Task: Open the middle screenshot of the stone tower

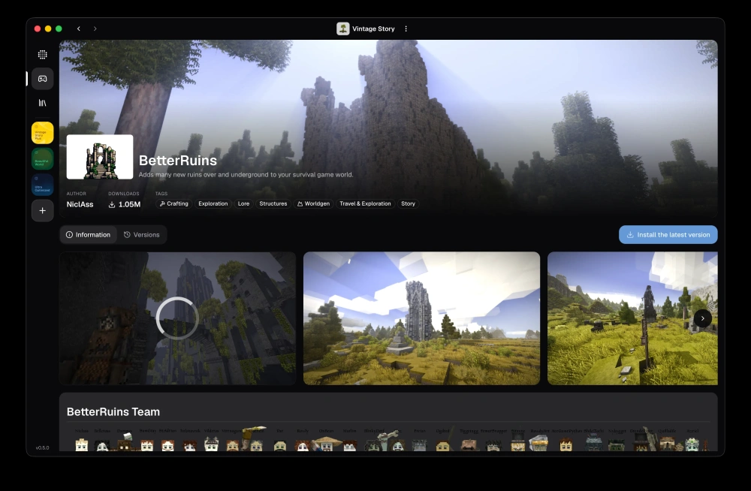Action: click(x=421, y=318)
